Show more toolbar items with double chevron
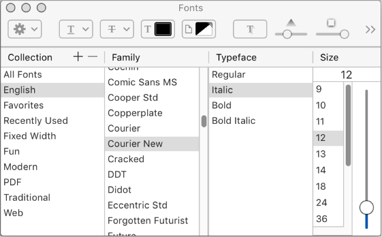 pos(370,29)
